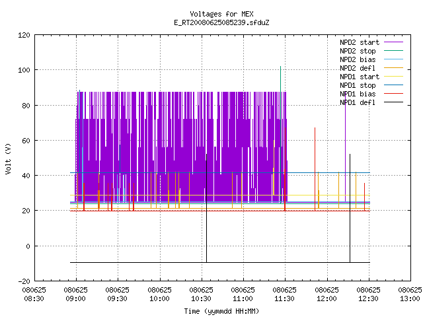Click the 'Volt (V)' y-axis label
This screenshot has width=423, height=317.
point(8,158)
